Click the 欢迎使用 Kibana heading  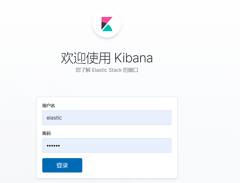point(107,58)
